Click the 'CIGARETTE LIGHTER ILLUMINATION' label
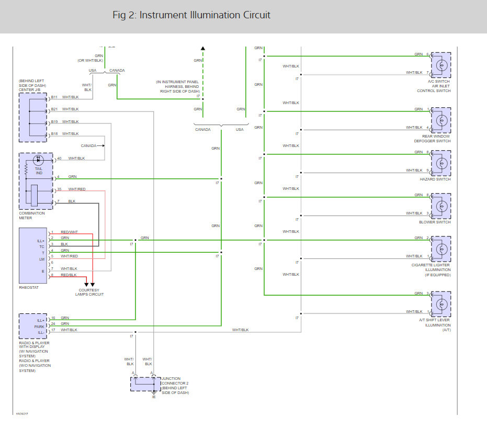Viewport: 487px width, 428px height. (x=431, y=267)
